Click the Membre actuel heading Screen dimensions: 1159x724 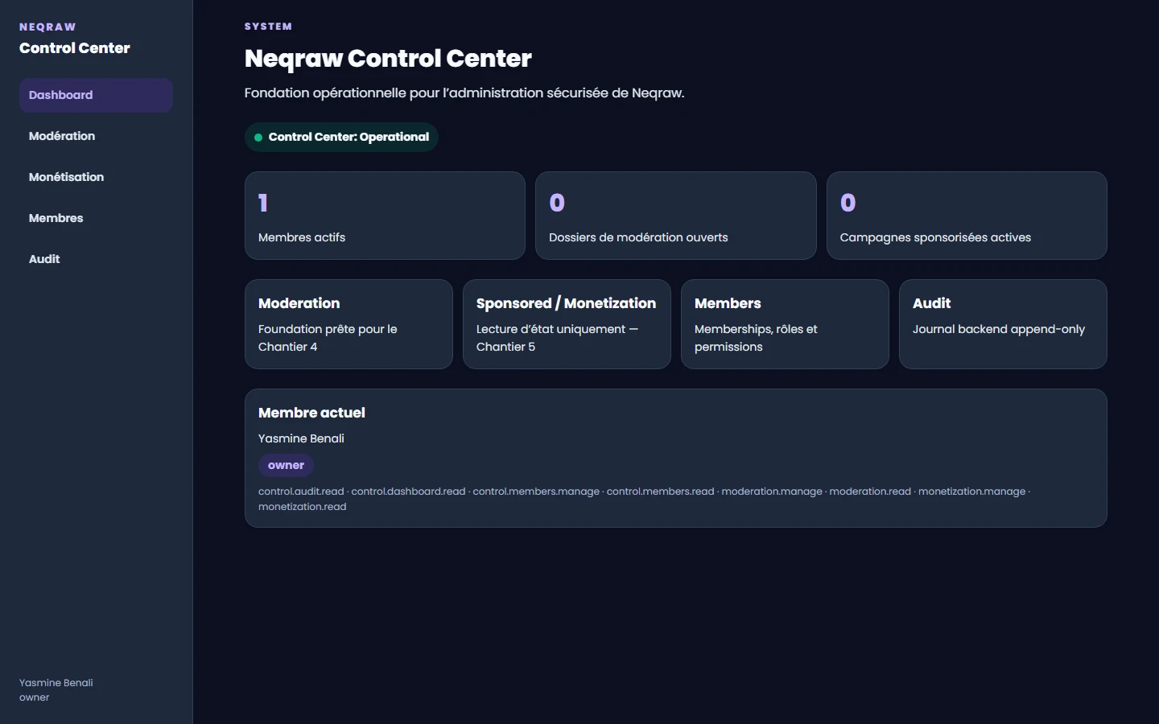coord(311,413)
